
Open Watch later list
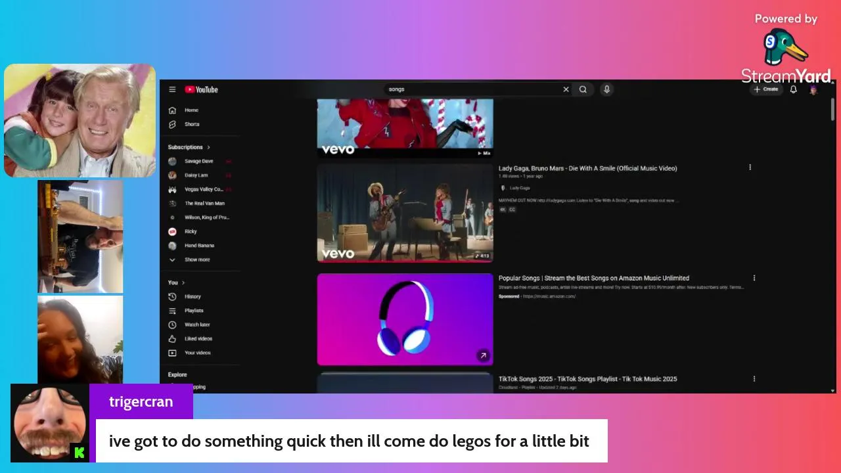point(198,325)
